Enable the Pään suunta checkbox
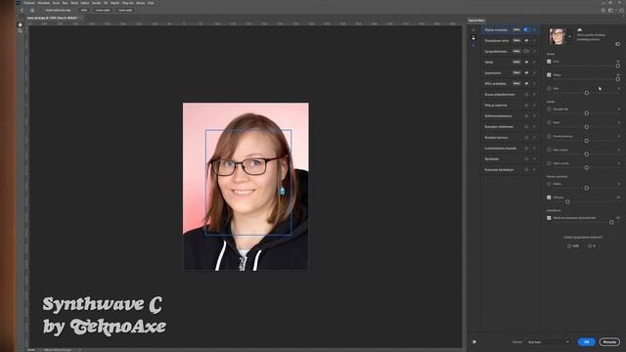 pyautogui.click(x=549, y=150)
